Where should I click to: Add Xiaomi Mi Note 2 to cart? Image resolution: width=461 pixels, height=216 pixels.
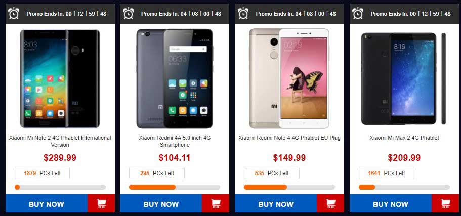[101, 203]
